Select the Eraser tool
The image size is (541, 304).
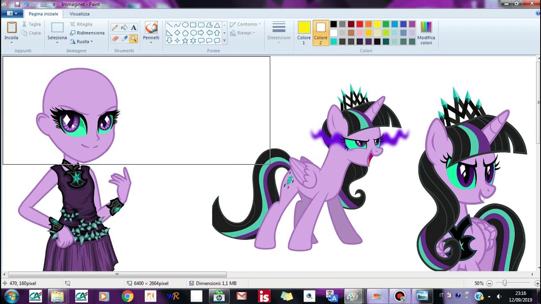coord(115,38)
